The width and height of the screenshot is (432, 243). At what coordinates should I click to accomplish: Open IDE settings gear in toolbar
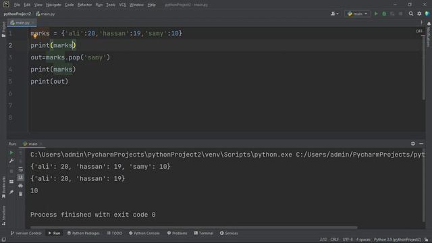419,13
